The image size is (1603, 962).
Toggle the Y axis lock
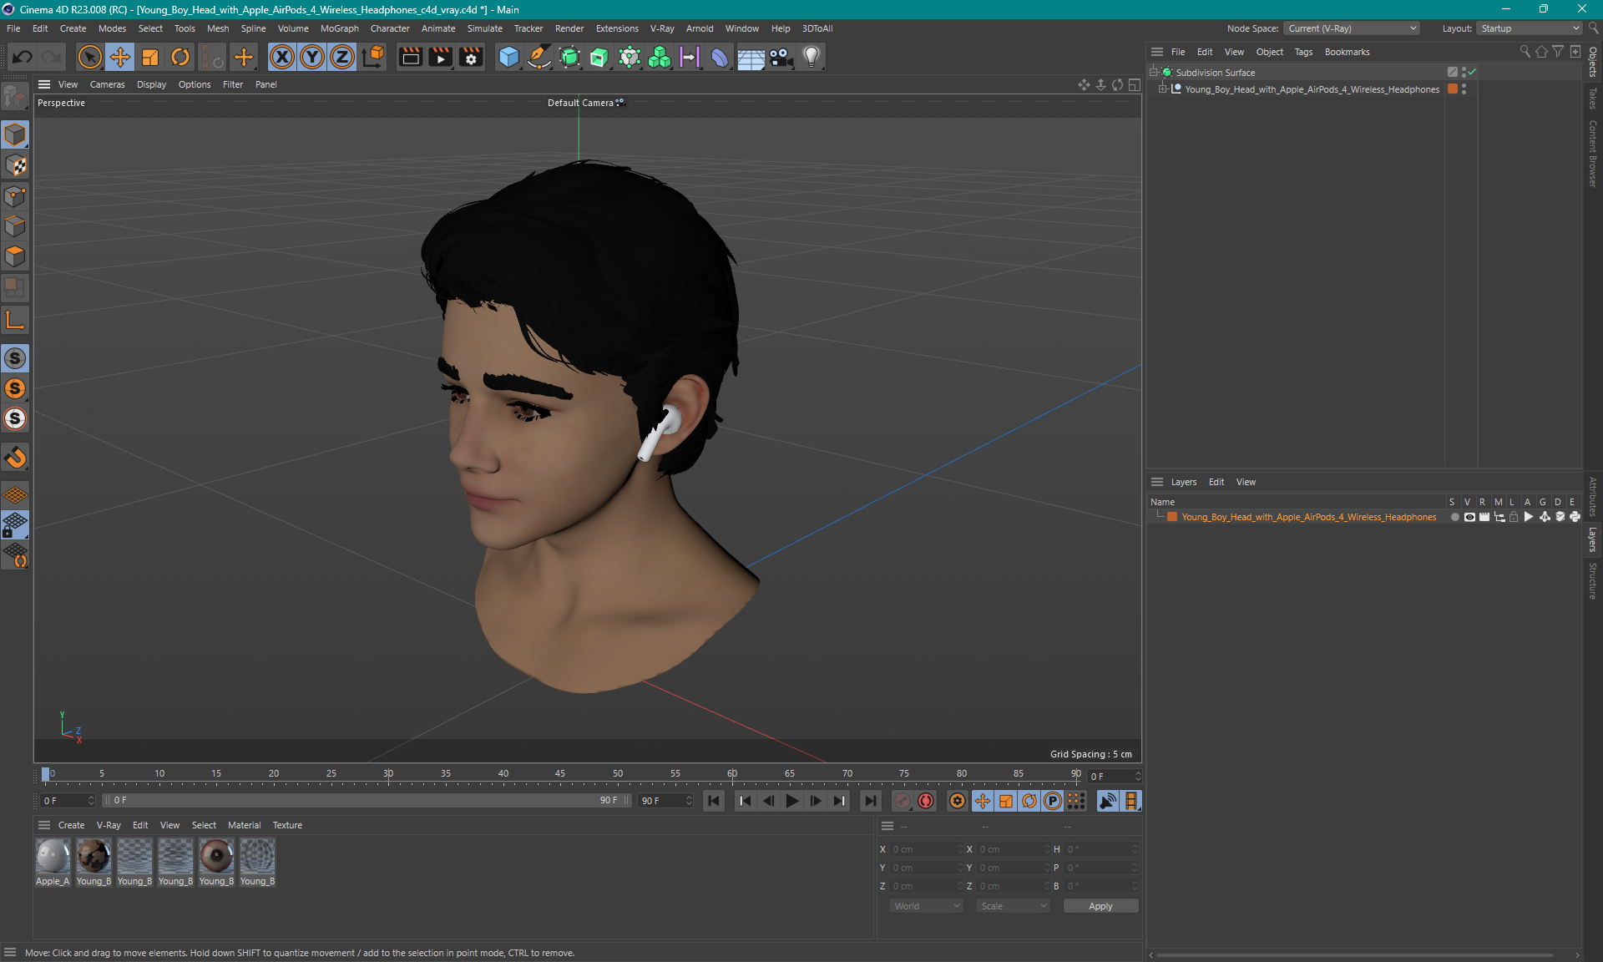click(x=312, y=57)
